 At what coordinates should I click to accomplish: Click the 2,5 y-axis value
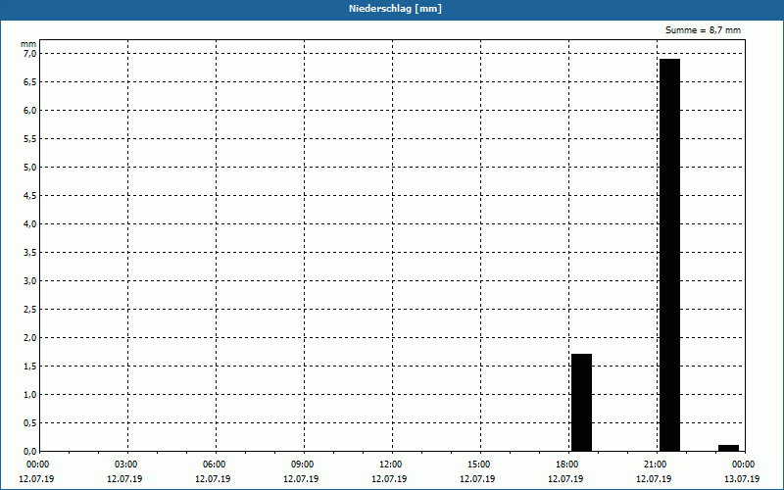(30, 310)
